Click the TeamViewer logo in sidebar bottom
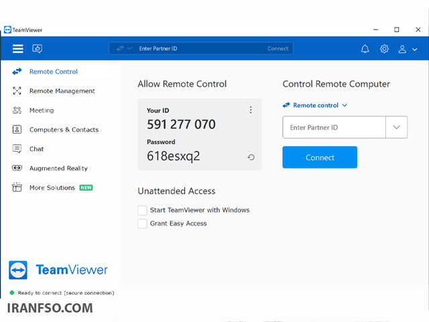 click(x=58, y=270)
